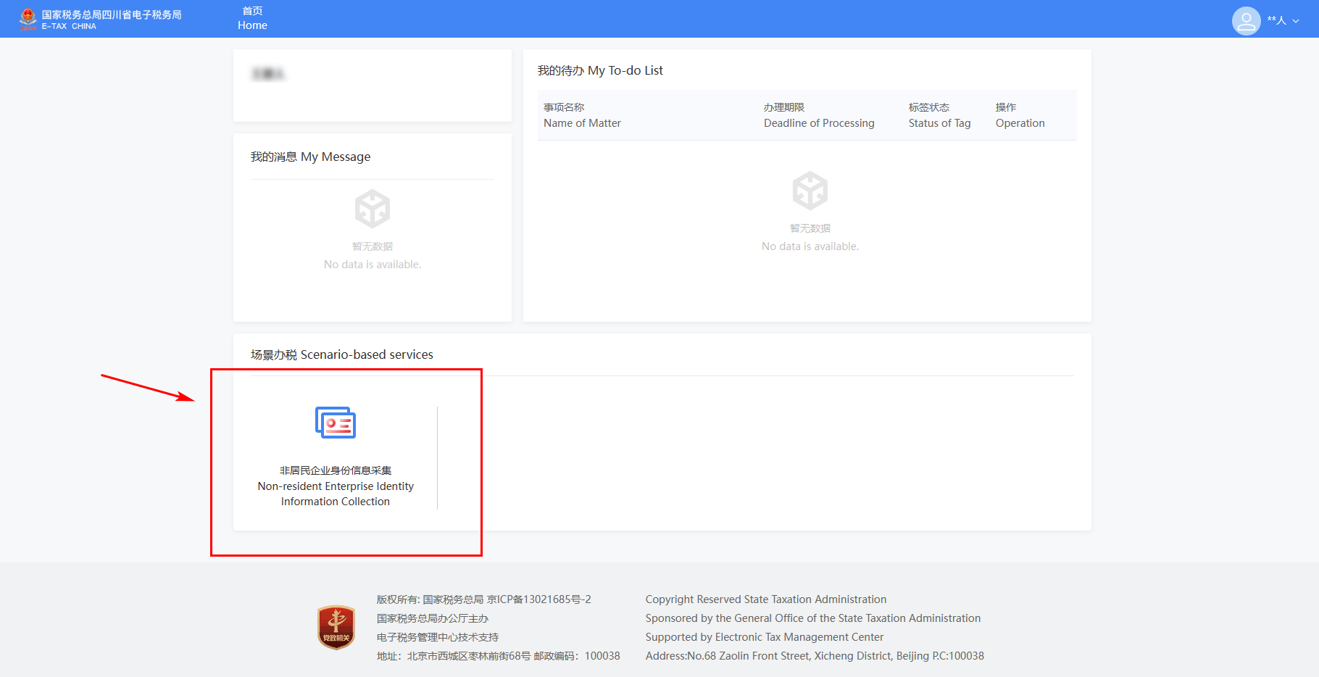
Task: Click the masked username beside the avatar
Action: [1276, 20]
